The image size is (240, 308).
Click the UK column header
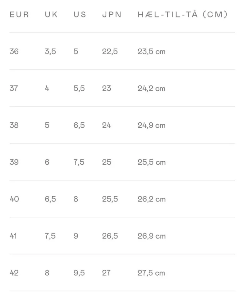[x=51, y=15]
